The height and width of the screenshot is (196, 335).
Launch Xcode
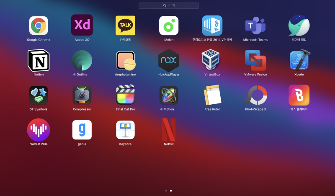[x=300, y=60]
